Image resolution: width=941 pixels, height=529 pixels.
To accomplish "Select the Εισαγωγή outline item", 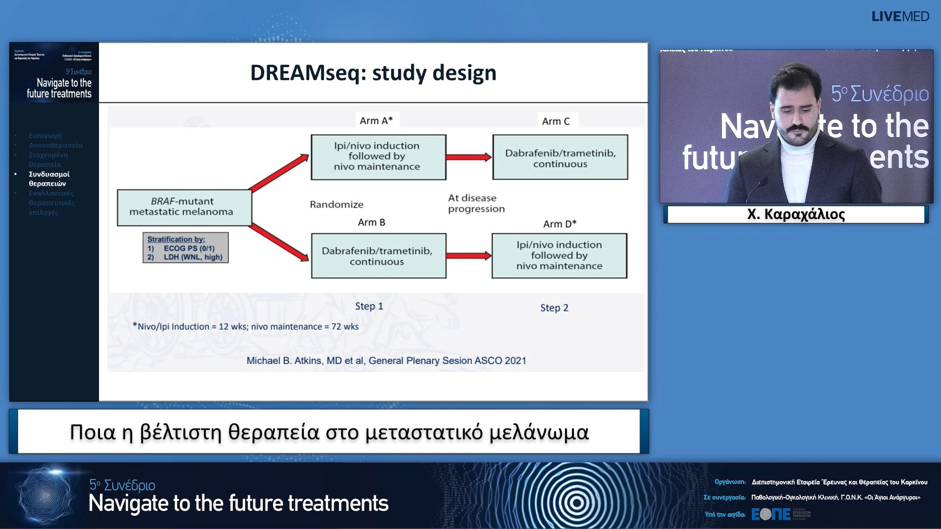I will tap(45, 136).
